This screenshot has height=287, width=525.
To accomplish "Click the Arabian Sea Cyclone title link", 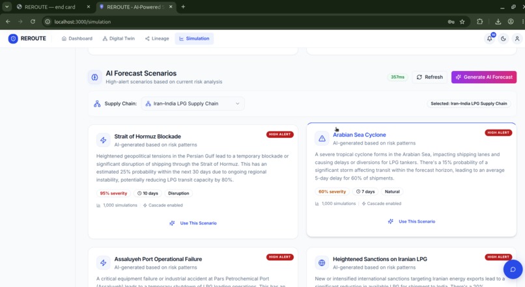I will click(x=360, y=135).
